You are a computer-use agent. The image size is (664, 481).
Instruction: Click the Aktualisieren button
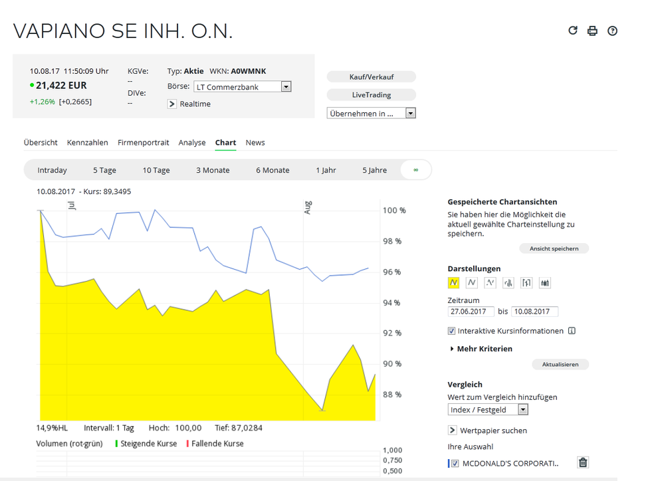click(x=560, y=364)
